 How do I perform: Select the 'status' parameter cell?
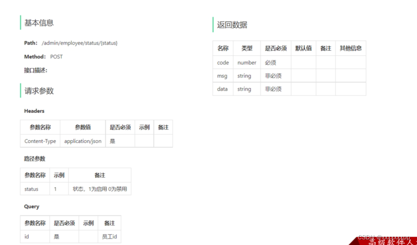click(35, 189)
